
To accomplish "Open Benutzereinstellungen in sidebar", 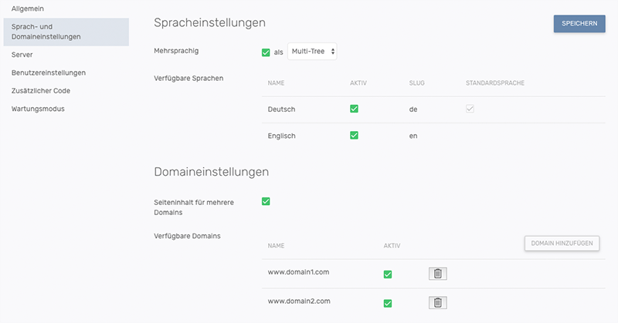I will (49, 72).
